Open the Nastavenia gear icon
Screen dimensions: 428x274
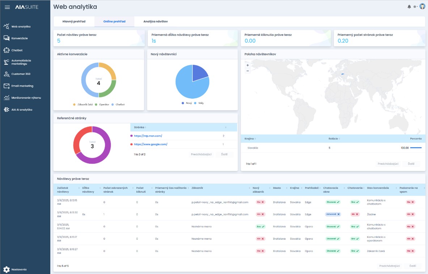7,269
